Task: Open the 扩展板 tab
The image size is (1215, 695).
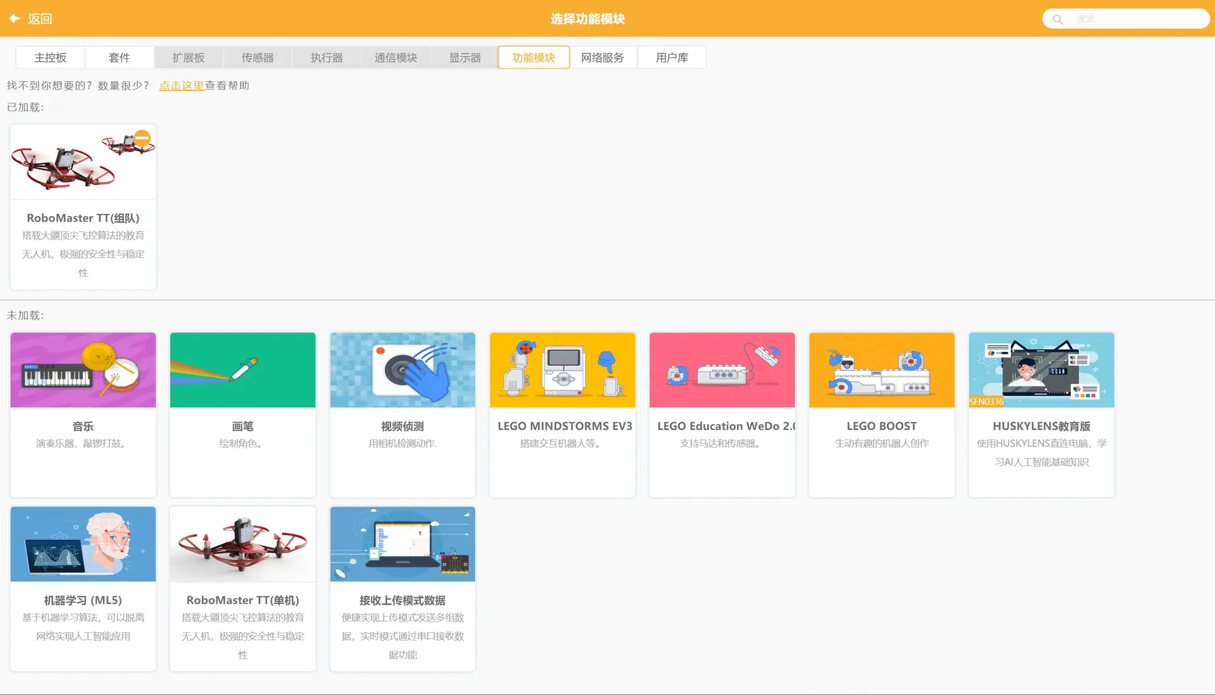Action: [x=188, y=58]
